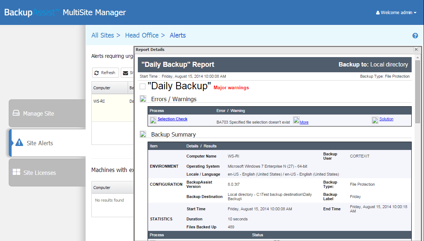Close the Report Details dialog
Image resolution: width=424 pixels, height=241 pixels.
416,49
